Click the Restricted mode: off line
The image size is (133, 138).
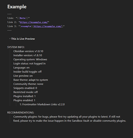pos(26,92)
